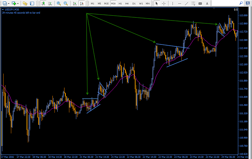This screenshot has height=159, width=252.
Task: Click the '24 Mar 06:30' time axis label
Action: pyautogui.click(x=228, y=157)
